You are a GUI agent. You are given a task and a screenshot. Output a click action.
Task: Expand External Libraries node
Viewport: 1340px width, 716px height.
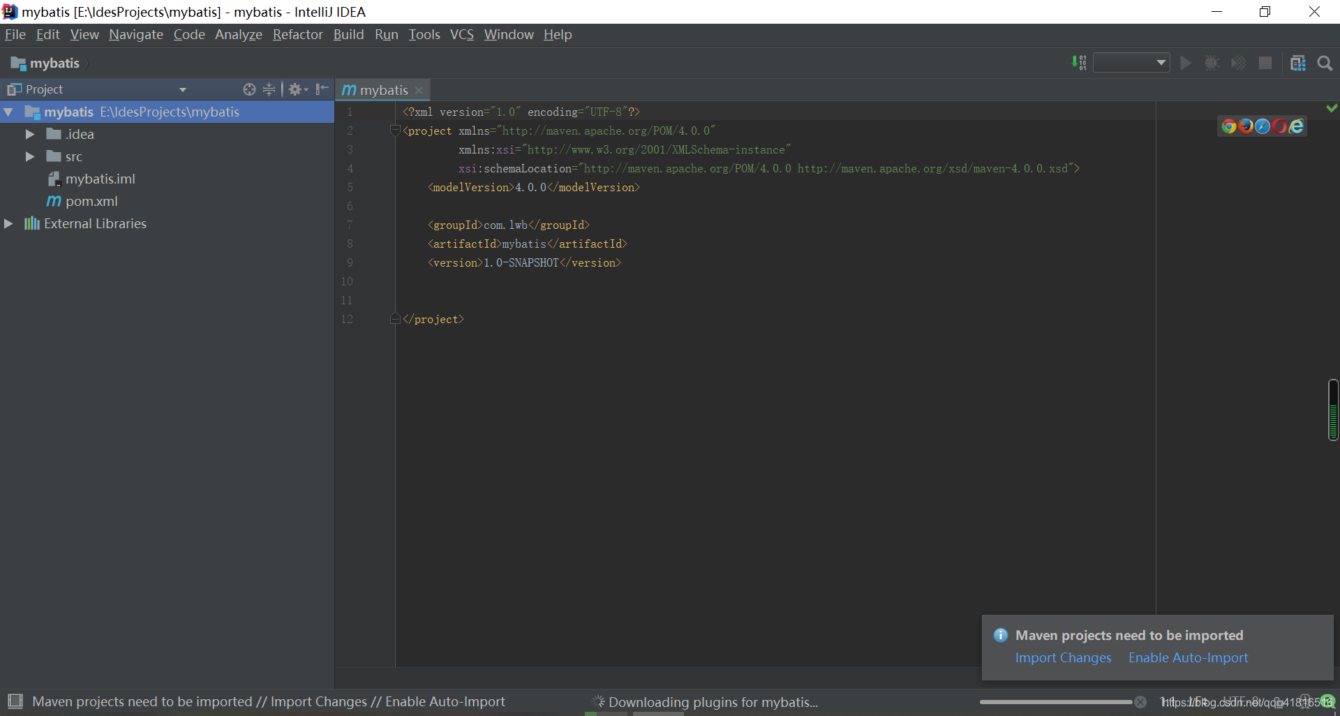point(8,223)
